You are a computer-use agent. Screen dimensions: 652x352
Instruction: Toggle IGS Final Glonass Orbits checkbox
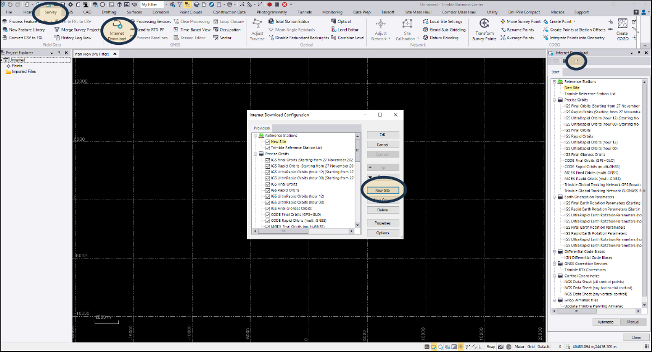(x=268, y=209)
